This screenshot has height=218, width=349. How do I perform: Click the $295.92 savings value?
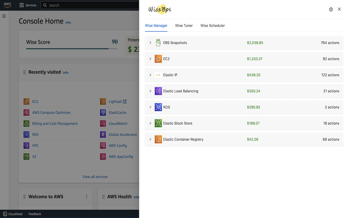click(254, 107)
